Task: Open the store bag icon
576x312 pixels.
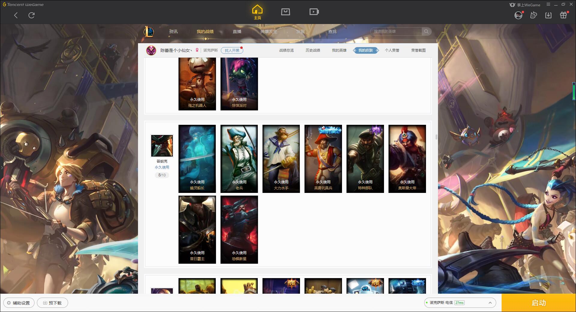Action: 285,12
